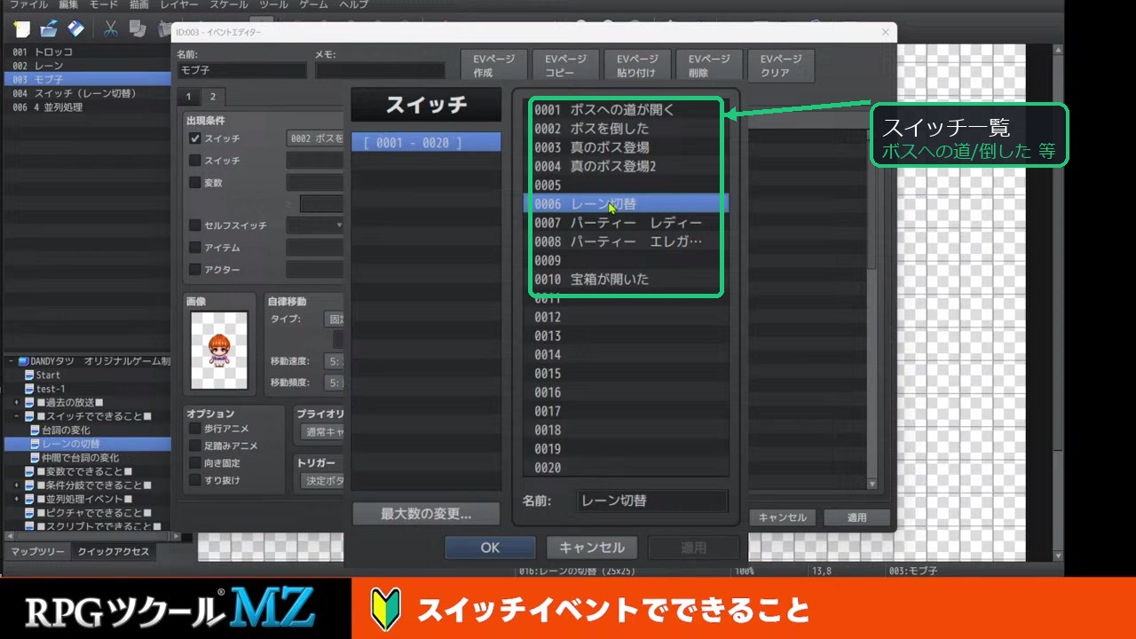Open the レイヤー menu
Screen dimensions: 1136x639
(x=179, y=4)
